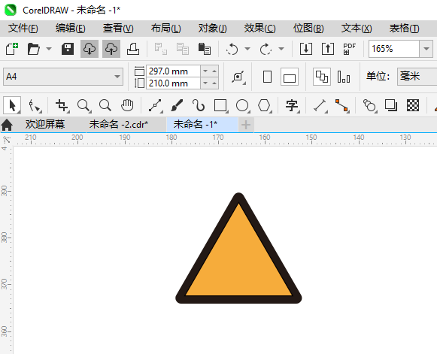Image resolution: width=437 pixels, height=354 pixels.
Task: Print the document using printer icon
Action: (x=133, y=49)
